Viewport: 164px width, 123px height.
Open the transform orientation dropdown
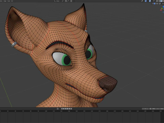57,1
